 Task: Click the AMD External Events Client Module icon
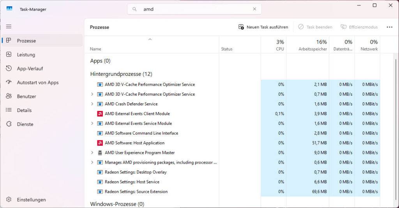click(x=100, y=114)
